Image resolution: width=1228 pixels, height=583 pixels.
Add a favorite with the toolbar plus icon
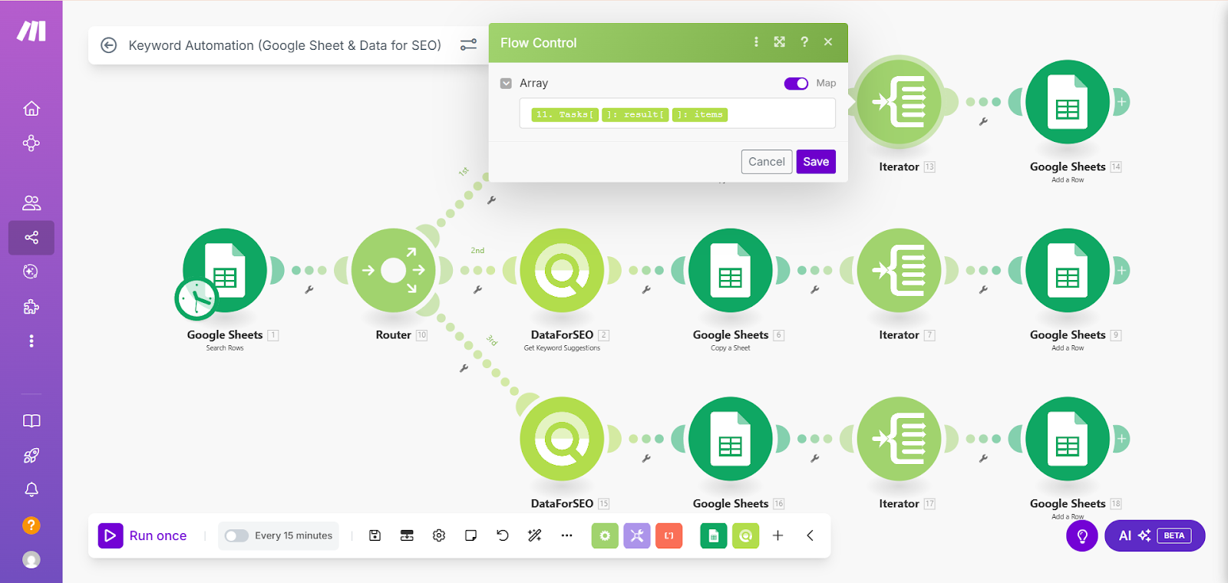click(777, 535)
